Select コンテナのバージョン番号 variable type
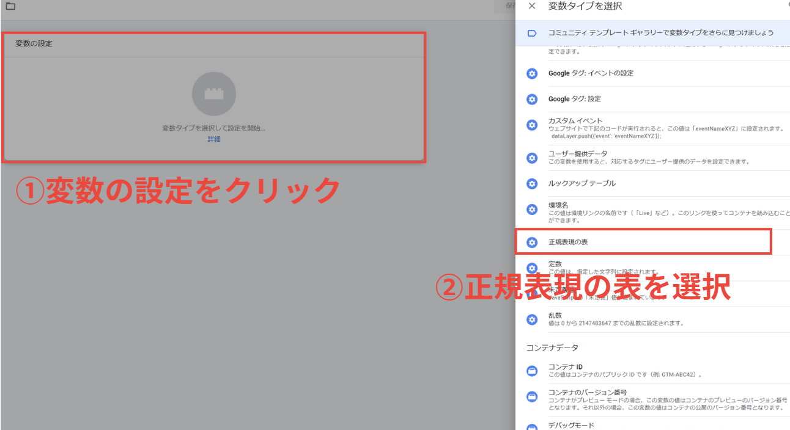This screenshot has width=790, height=430. [652, 400]
